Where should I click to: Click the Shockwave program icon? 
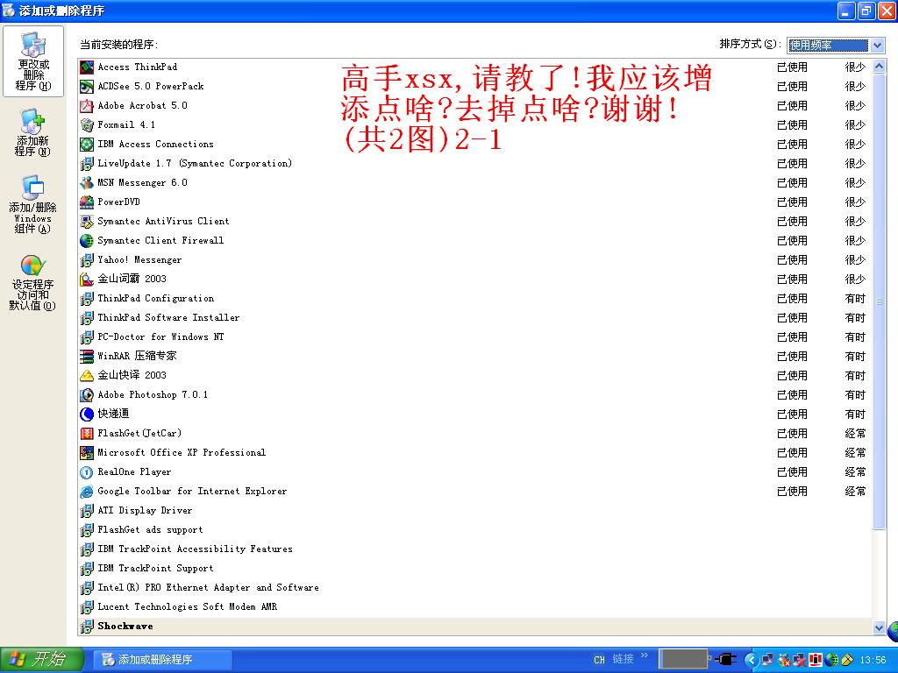(x=87, y=626)
